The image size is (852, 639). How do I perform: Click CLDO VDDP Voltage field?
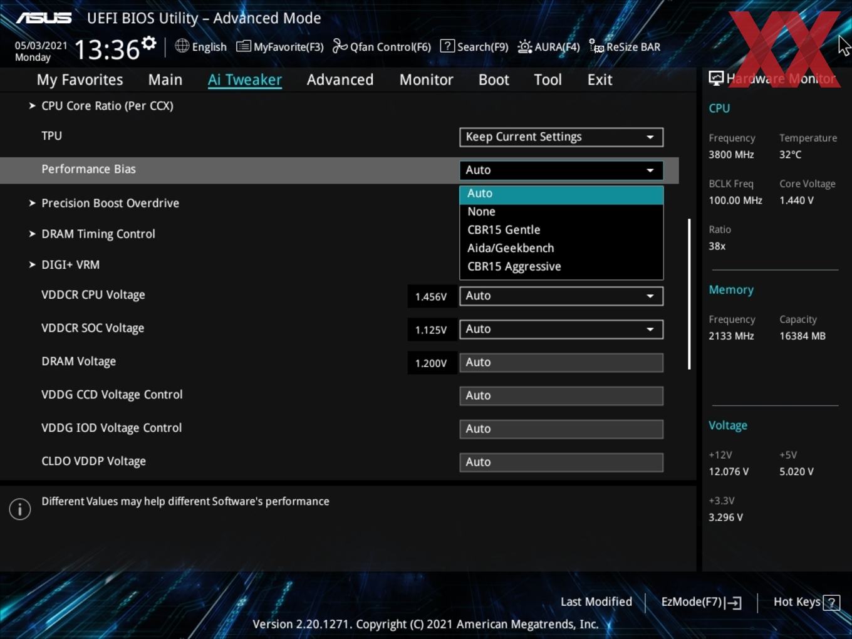(x=561, y=462)
